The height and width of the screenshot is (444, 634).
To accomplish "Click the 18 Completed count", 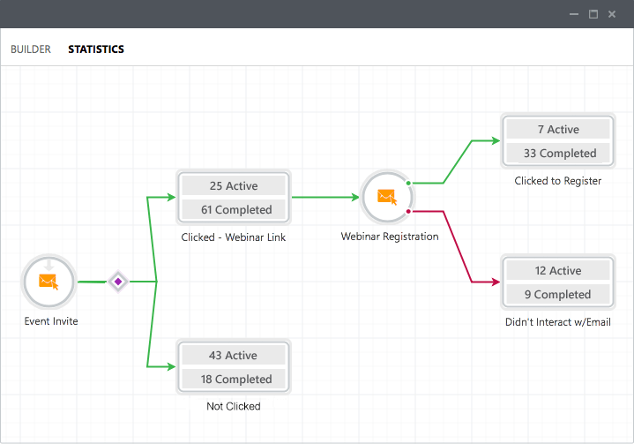I will click(x=234, y=380).
